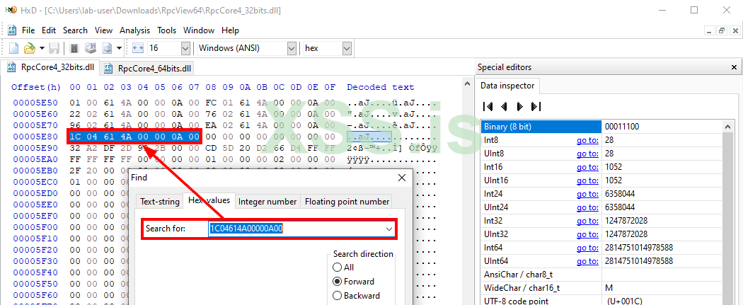Click the UTF-8 code point row
The height and width of the screenshot is (305, 743).
[x=601, y=301]
